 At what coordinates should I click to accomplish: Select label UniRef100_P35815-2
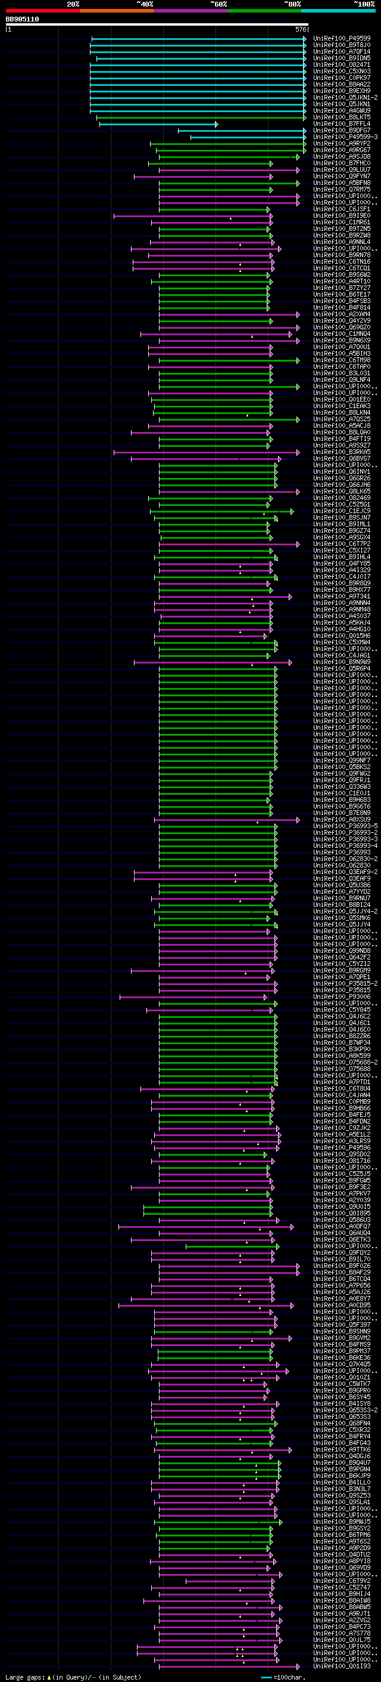point(345,983)
